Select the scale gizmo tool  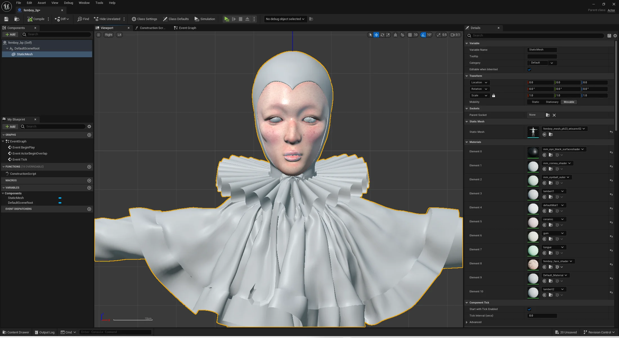pos(388,35)
